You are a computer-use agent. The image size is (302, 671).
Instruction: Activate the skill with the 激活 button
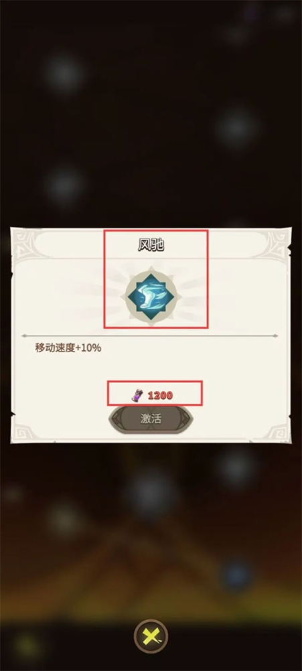[151, 419]
